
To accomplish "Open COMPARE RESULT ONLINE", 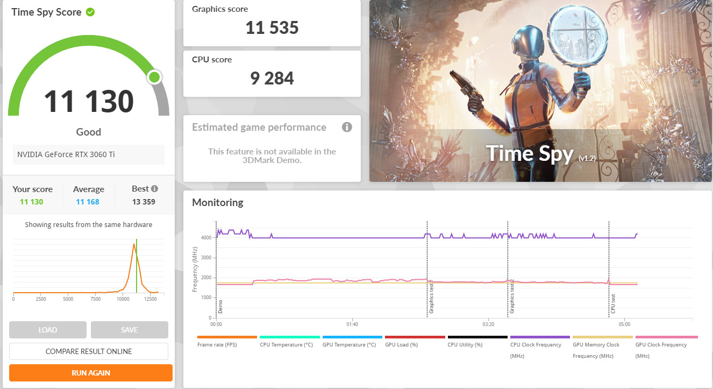I will 89,351.
